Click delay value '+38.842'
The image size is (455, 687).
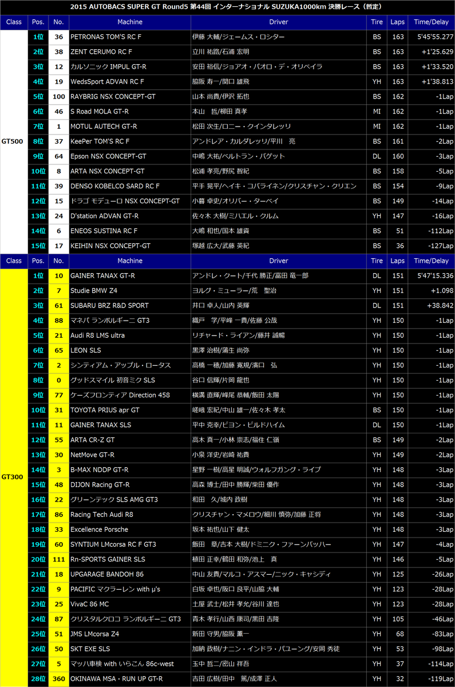point(440,306)
